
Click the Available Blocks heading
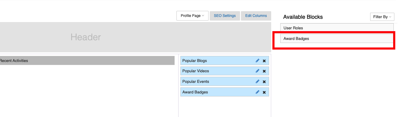click(303, 17)
